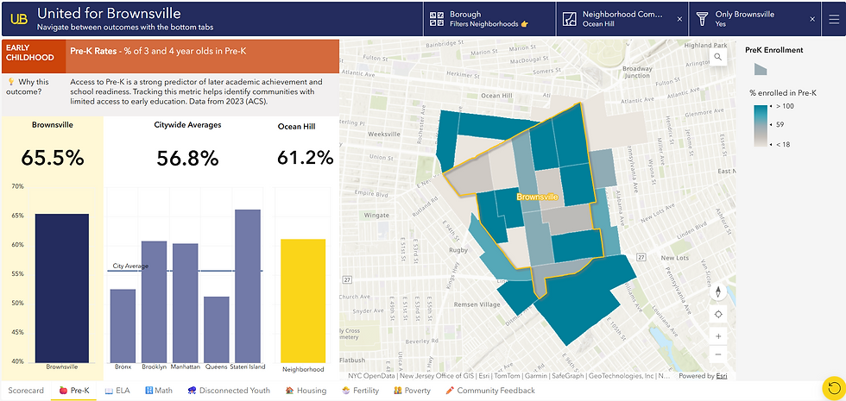This screenshot has width=846, height=401.
Task: Click the EARLY CHILDHOOD heading block
Action: [x=34, y=55]
